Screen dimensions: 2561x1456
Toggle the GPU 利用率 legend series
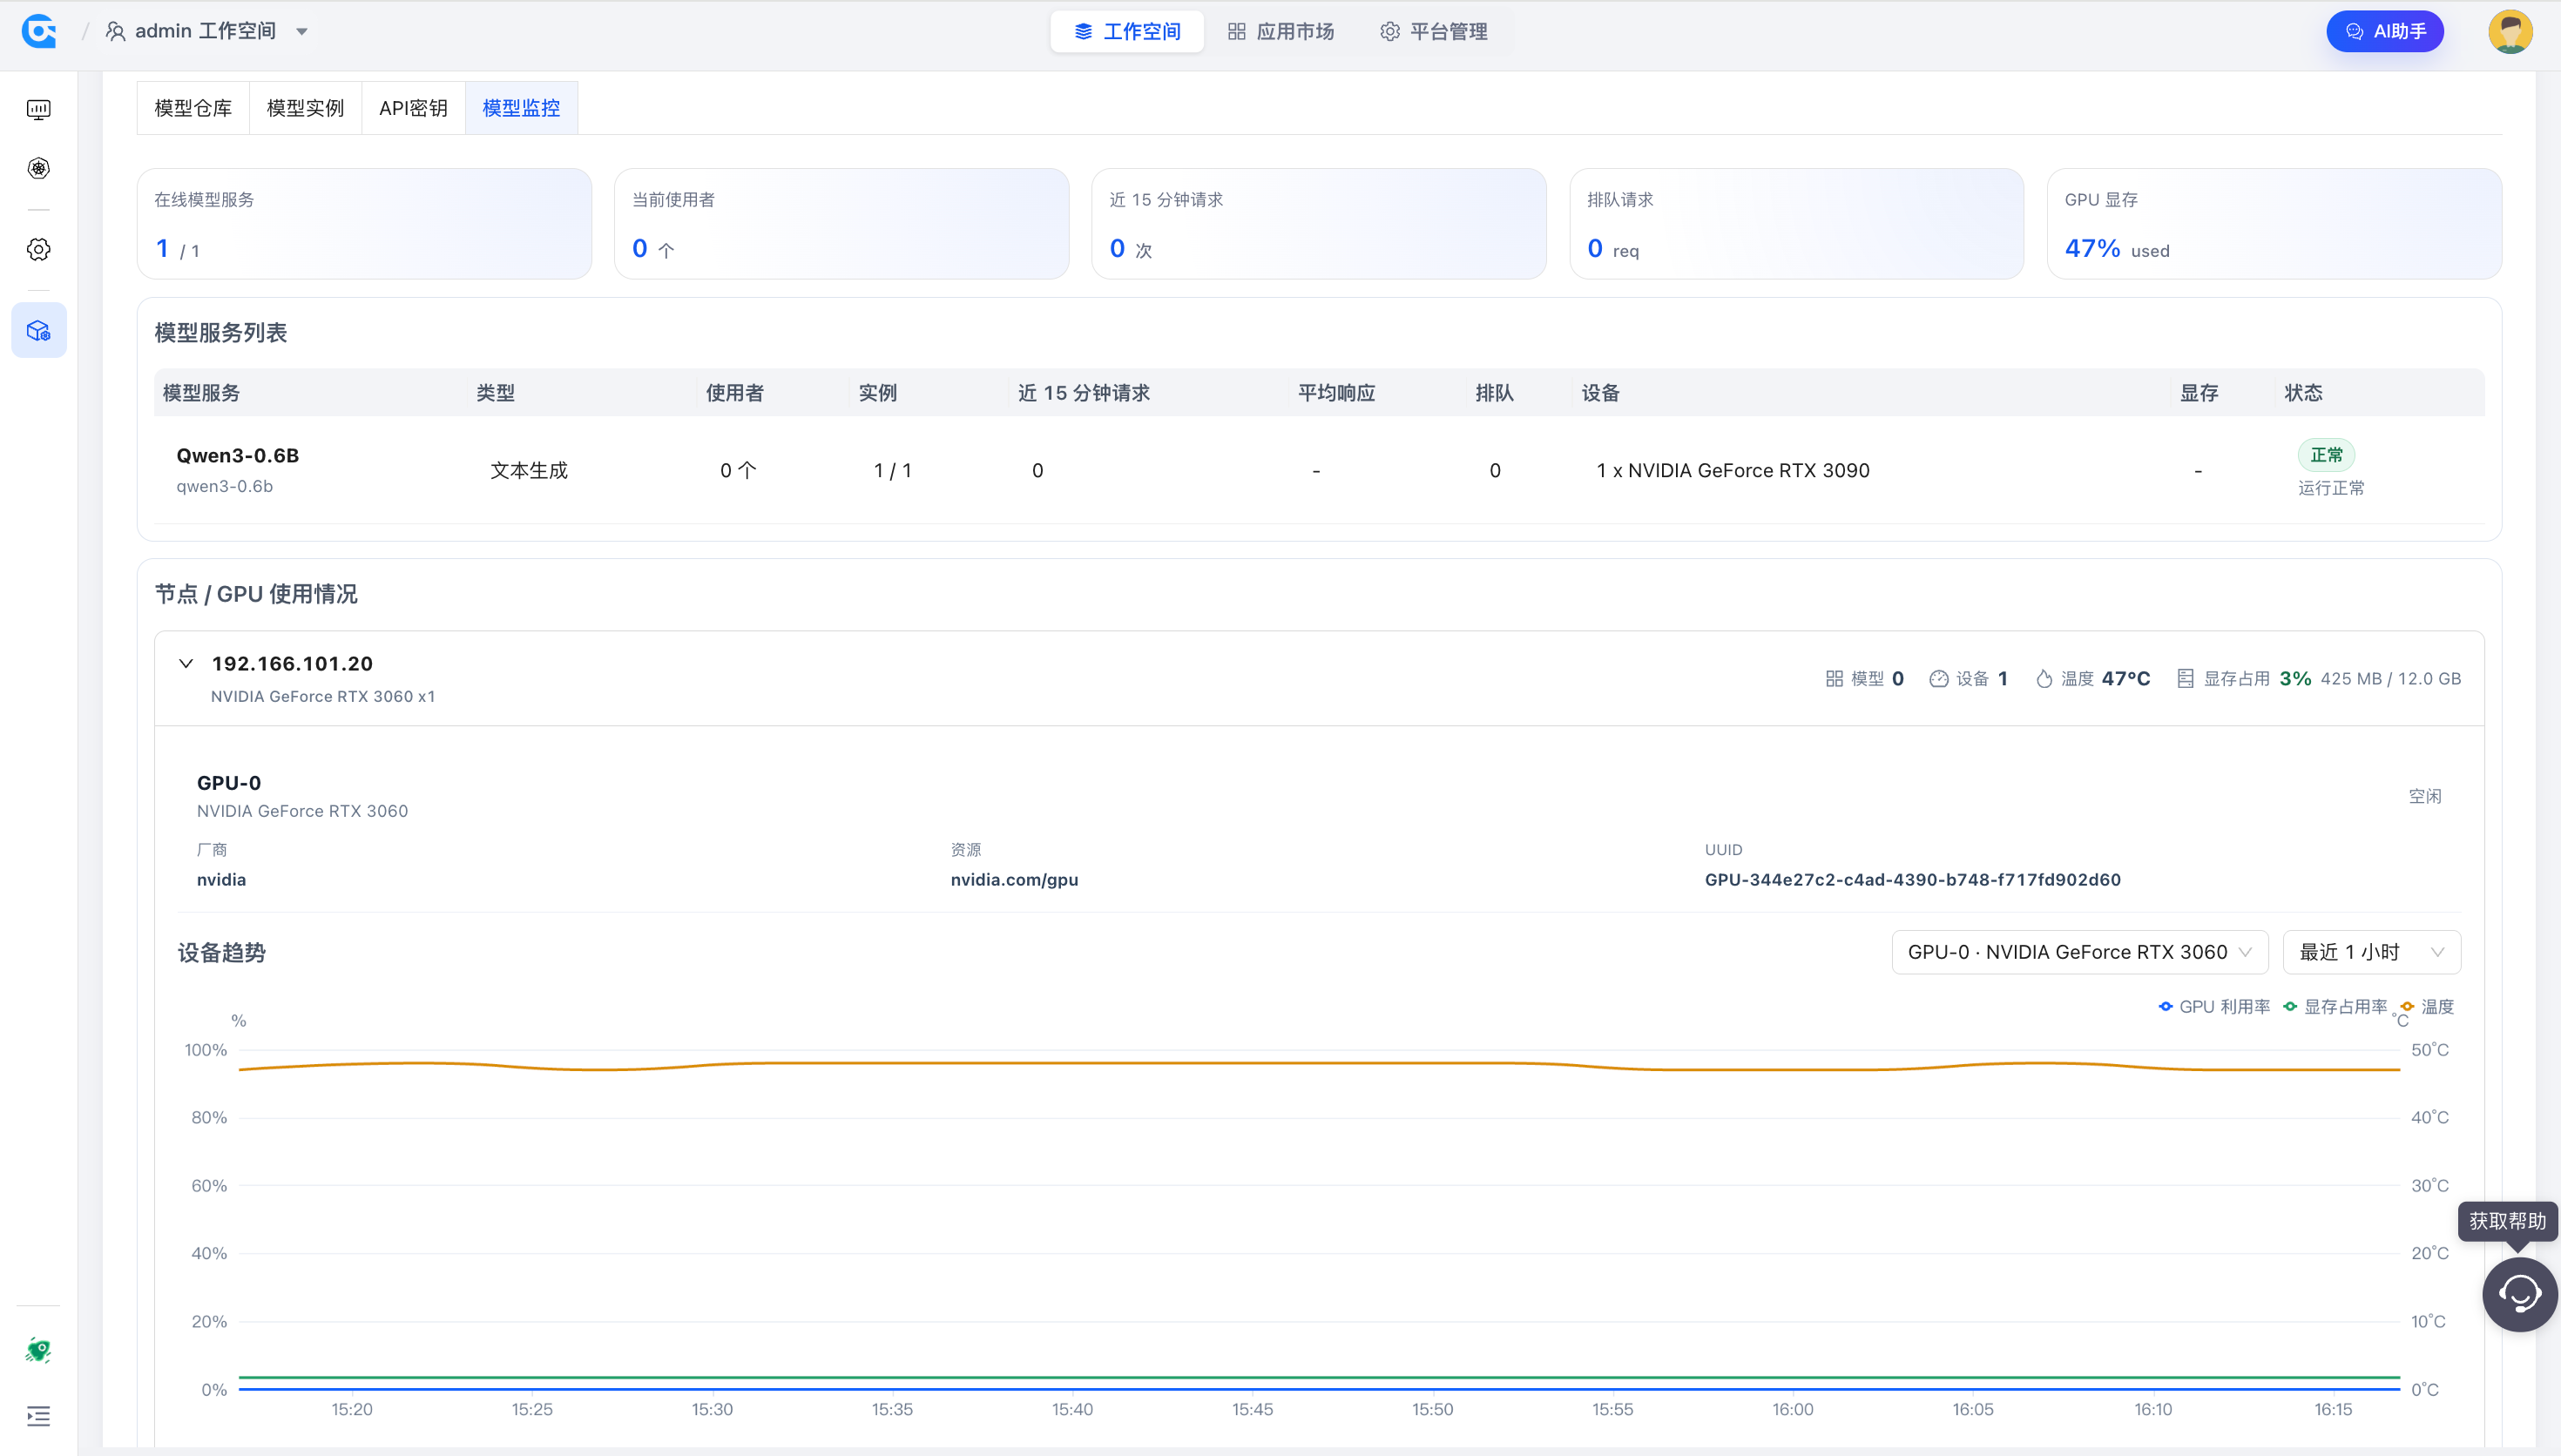(x=2214, y=1007)
